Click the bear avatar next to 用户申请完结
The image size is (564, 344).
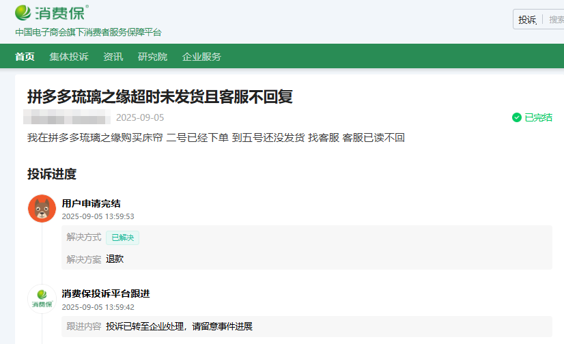tap(42, 208)
